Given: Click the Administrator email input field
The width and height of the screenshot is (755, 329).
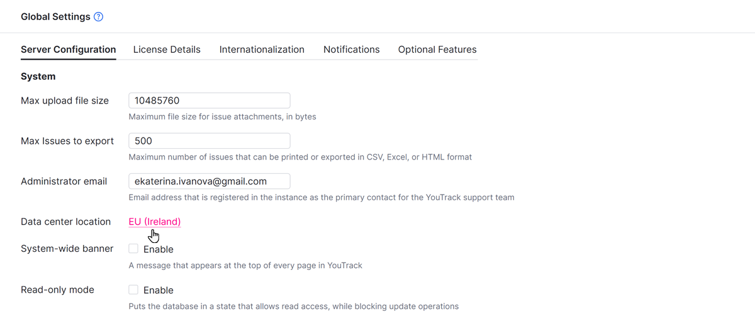Looking at the screenshot, I should click(209, 181).
